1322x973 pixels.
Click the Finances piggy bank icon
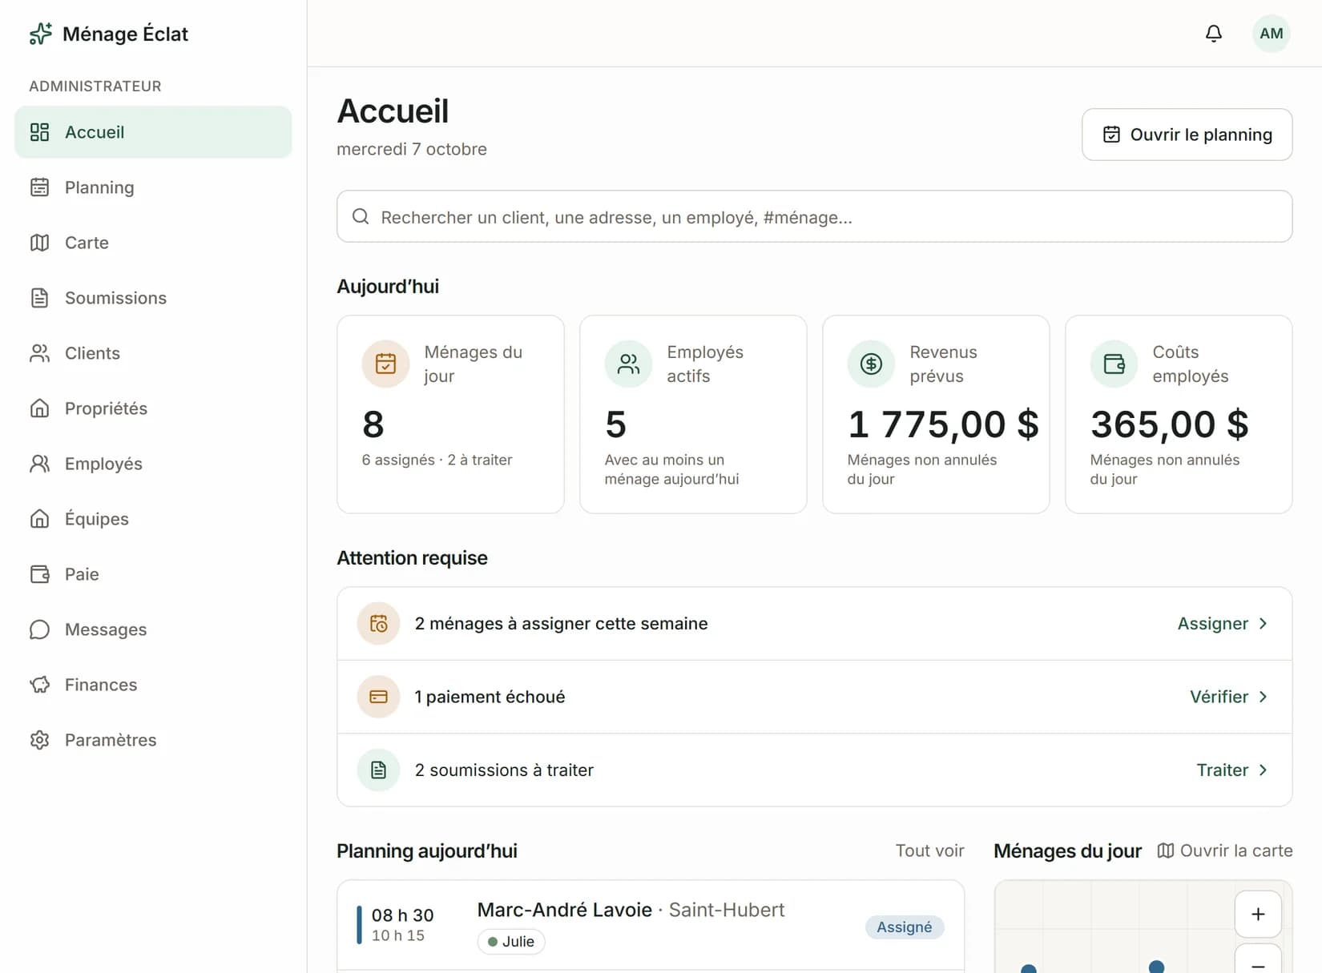[x=40, y=685]
